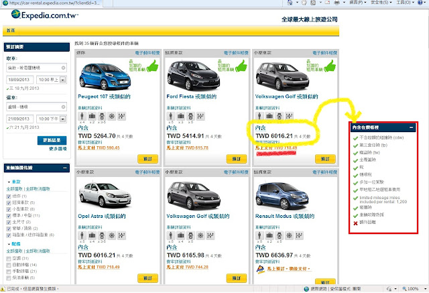The height and width of the screenshot is (293, 429).
Task: Click the air-conditioning icon on Renault Modus card
Action: (x=289, y=235)
